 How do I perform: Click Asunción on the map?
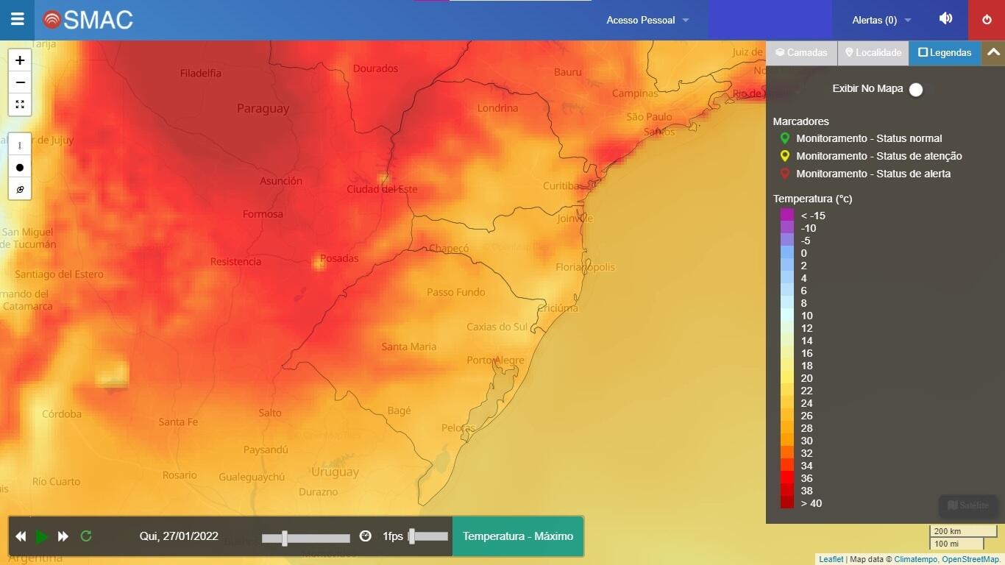[281, 180]
